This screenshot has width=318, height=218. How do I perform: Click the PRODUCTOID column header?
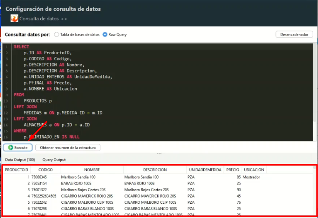pos(16,170)
